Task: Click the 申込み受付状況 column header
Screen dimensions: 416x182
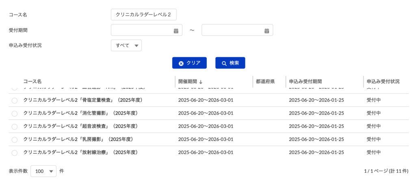Action: [383, 82]
